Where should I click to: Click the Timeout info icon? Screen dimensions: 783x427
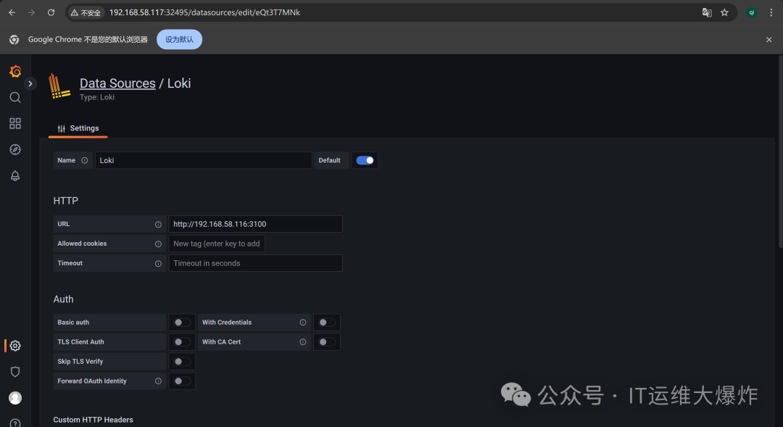point(158,263)
